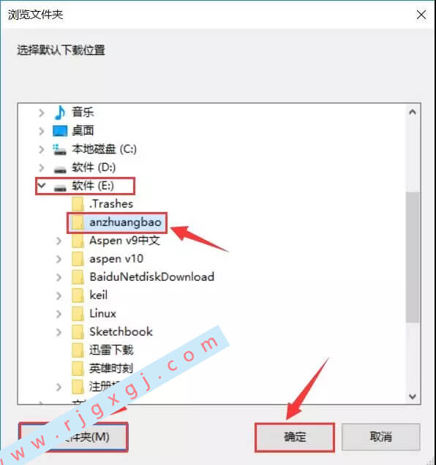Click the BaiduNetdiskDownload folder icon
436x465 pixels.
[x=78, y=277]
